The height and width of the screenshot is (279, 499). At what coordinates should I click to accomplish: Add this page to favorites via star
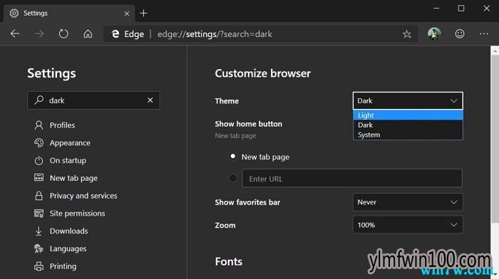pos(407,34)
